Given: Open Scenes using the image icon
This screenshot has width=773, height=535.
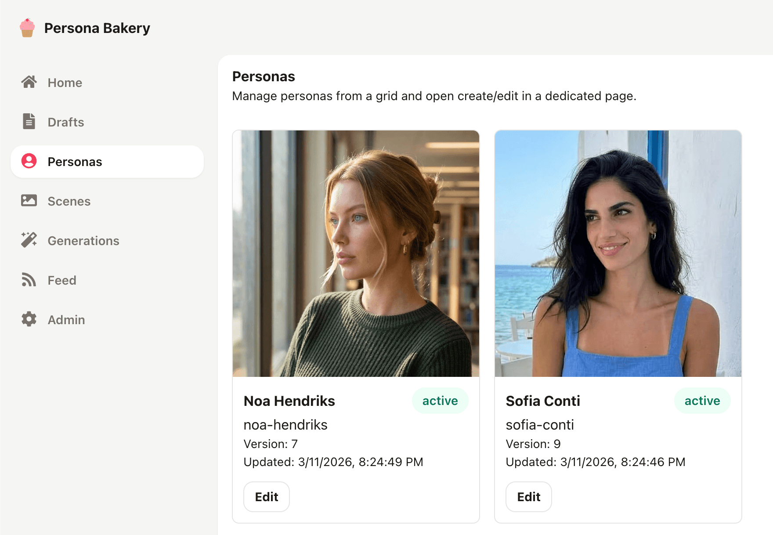Looking at the screenshot, I should pyautogui.click(x=29, y=201).
